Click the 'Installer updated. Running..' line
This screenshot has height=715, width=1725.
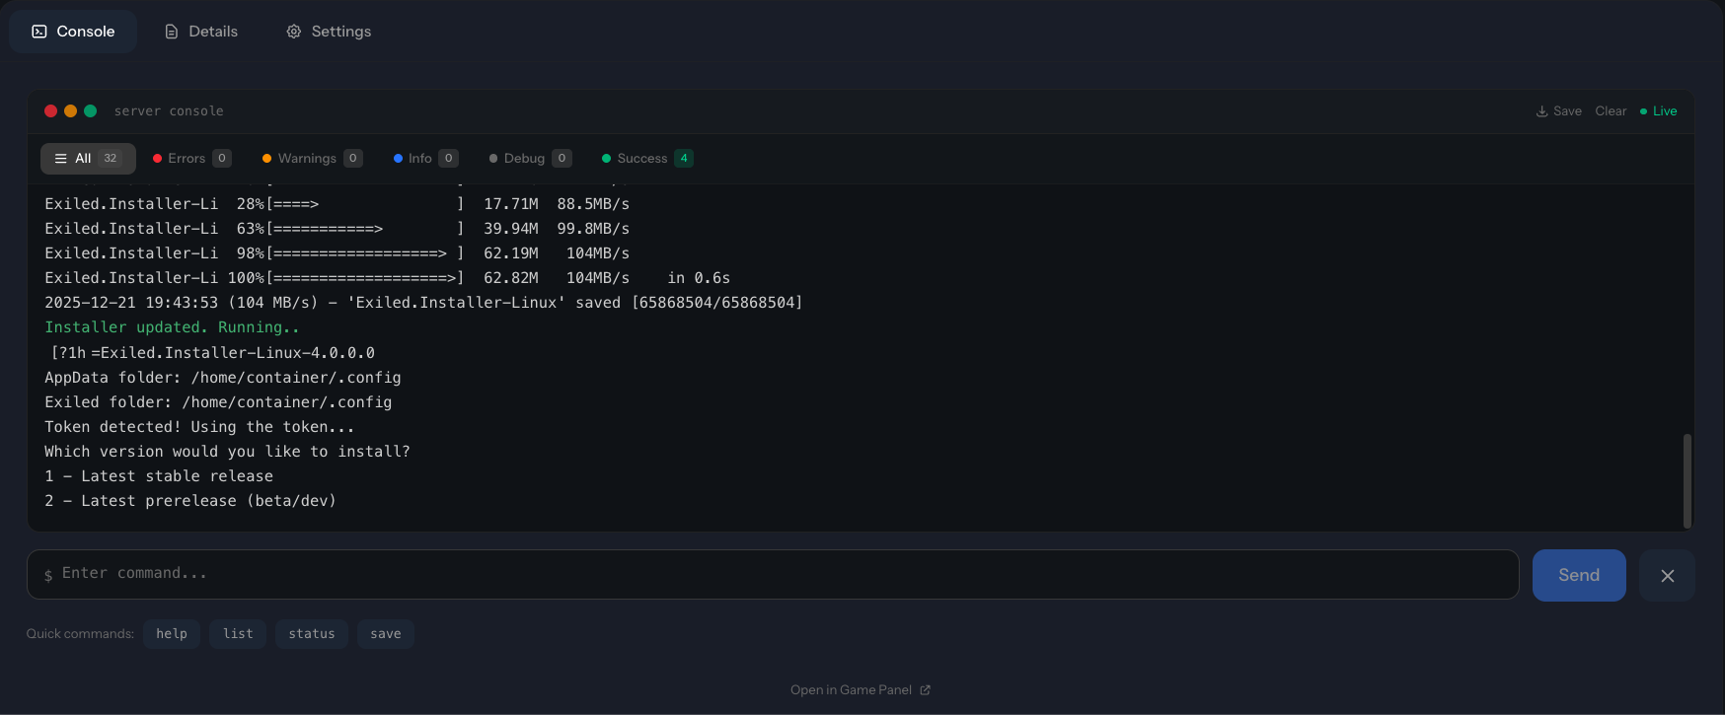[x=172, y=327]
